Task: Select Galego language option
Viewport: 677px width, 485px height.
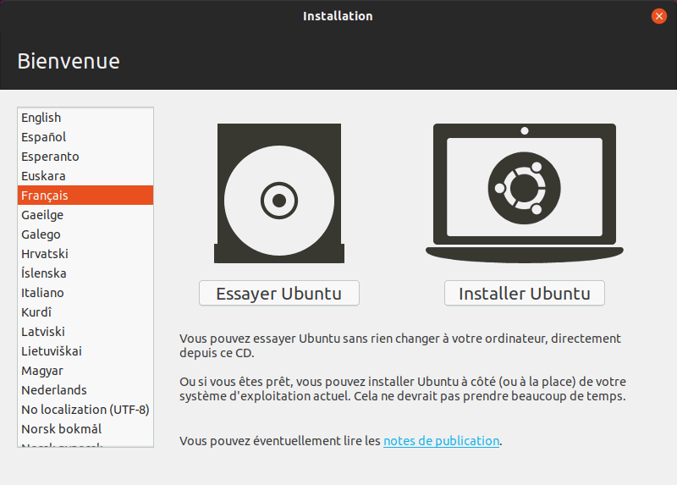Action: [41, 234]
